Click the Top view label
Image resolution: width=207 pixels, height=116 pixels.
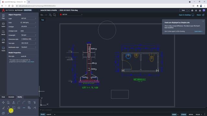pyautogui.click(x=42, y=20)
